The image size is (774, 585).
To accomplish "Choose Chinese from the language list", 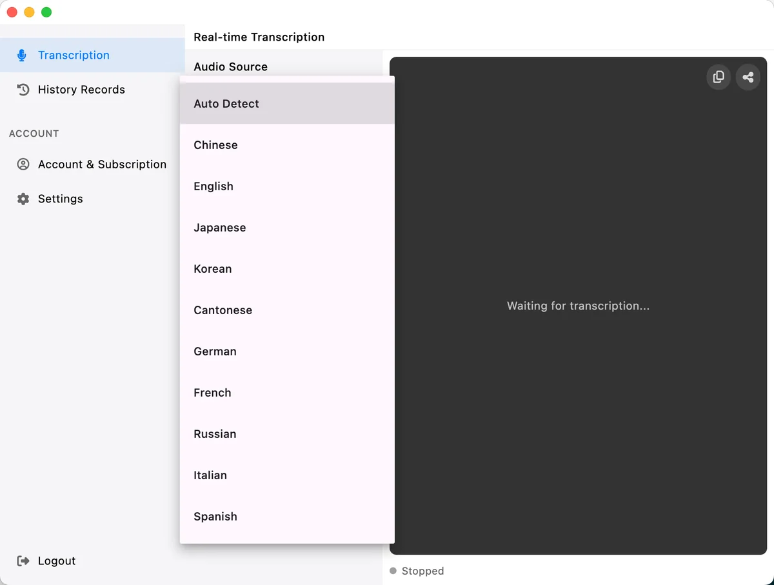I will point(215,144).
